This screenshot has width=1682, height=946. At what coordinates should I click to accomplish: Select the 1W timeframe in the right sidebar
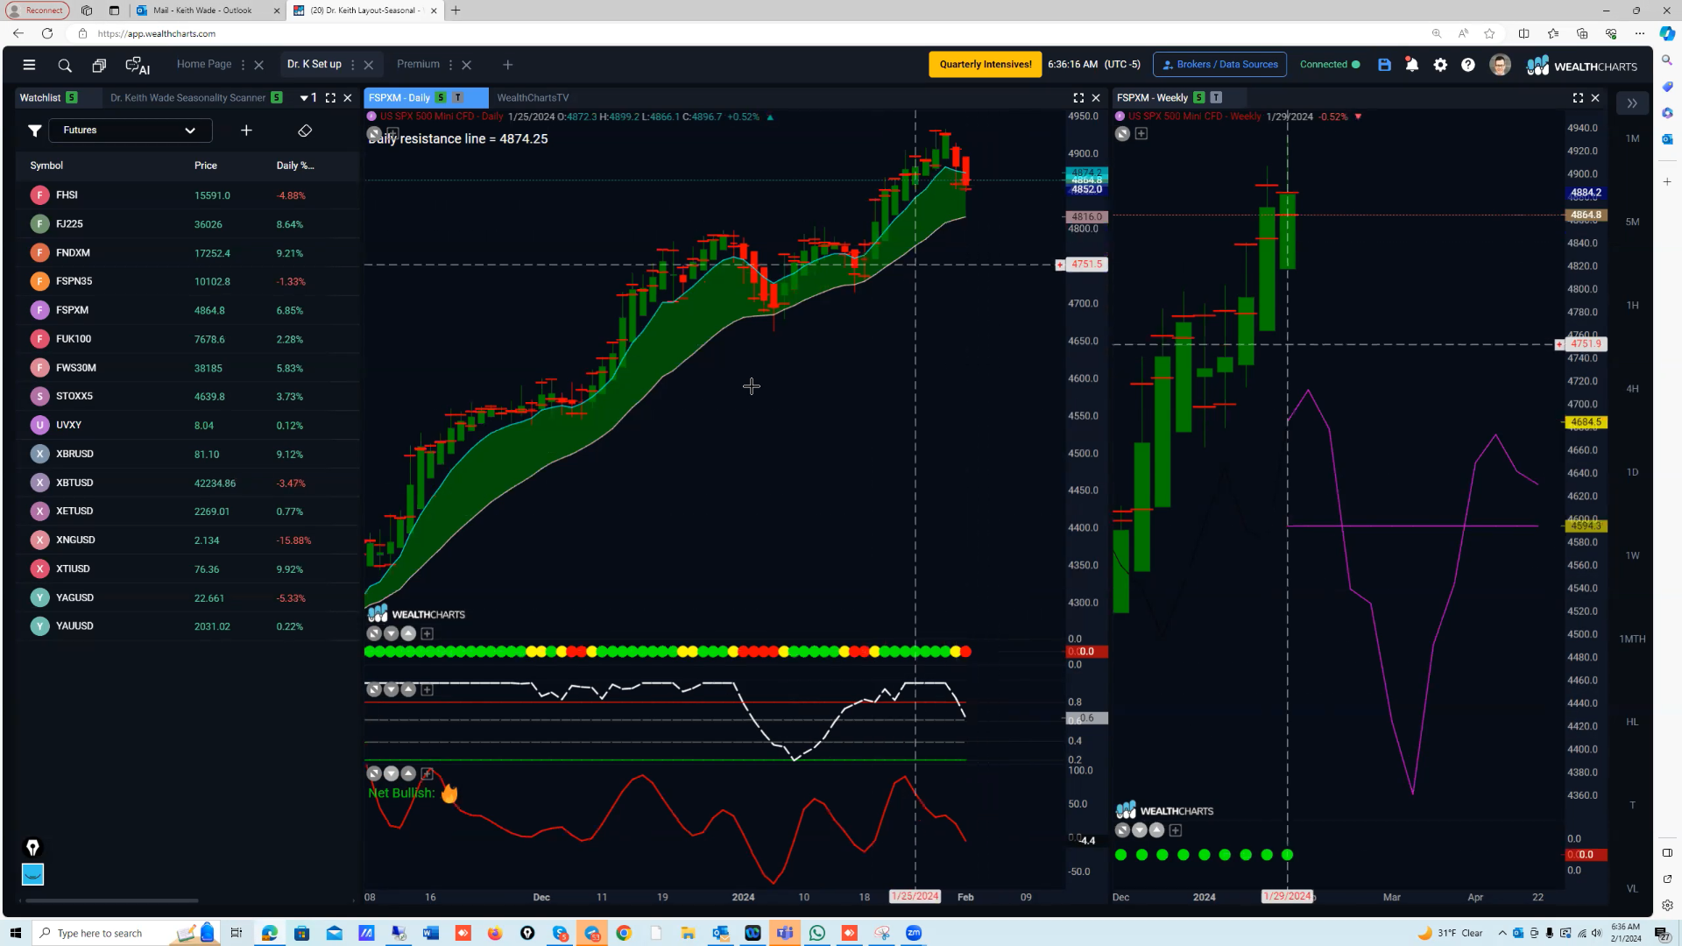(x=1632, y=555)
